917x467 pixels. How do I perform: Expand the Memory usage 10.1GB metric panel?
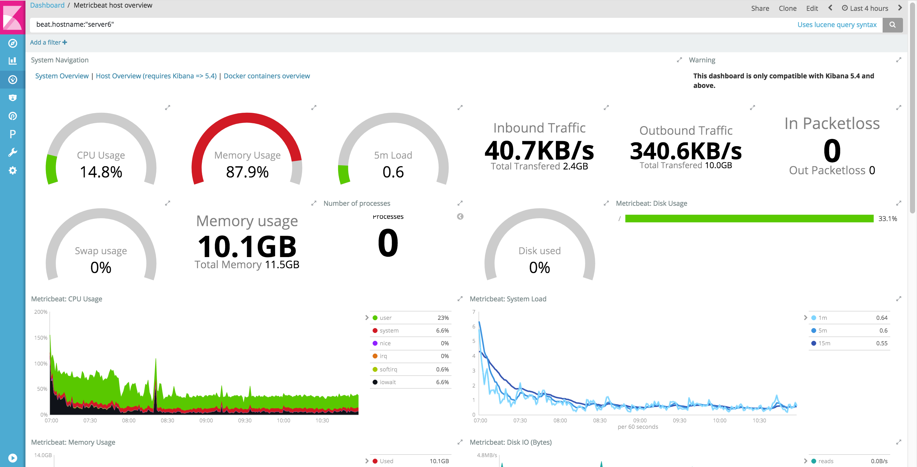tap(314, 203)
